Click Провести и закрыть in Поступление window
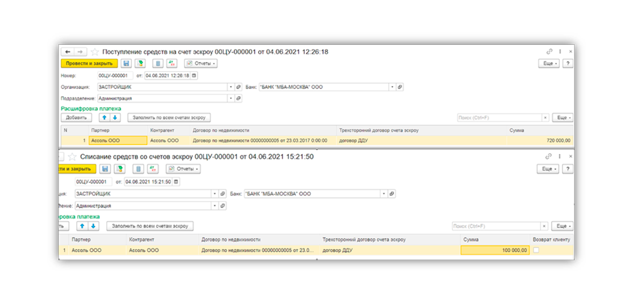This screenshot has width=633, height=303. click(89, 64)
